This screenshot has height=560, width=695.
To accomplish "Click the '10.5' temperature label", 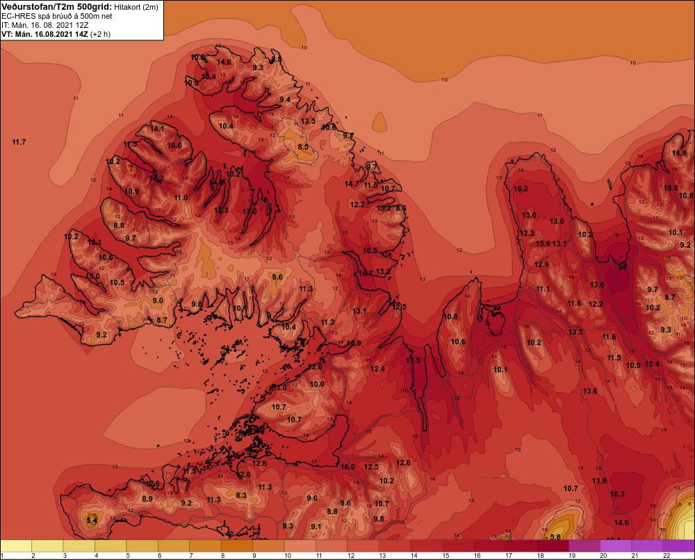I will (117, 282).
